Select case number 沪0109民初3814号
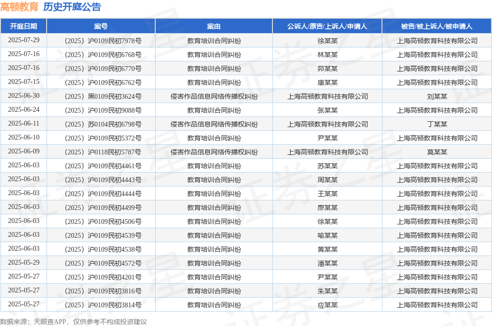 pyautogui.click(x=103, y=305)
